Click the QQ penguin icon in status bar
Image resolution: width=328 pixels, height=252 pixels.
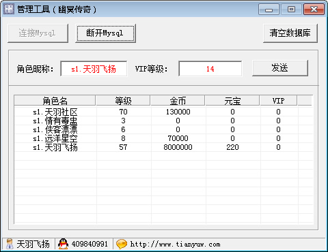(x=63, y=244)
